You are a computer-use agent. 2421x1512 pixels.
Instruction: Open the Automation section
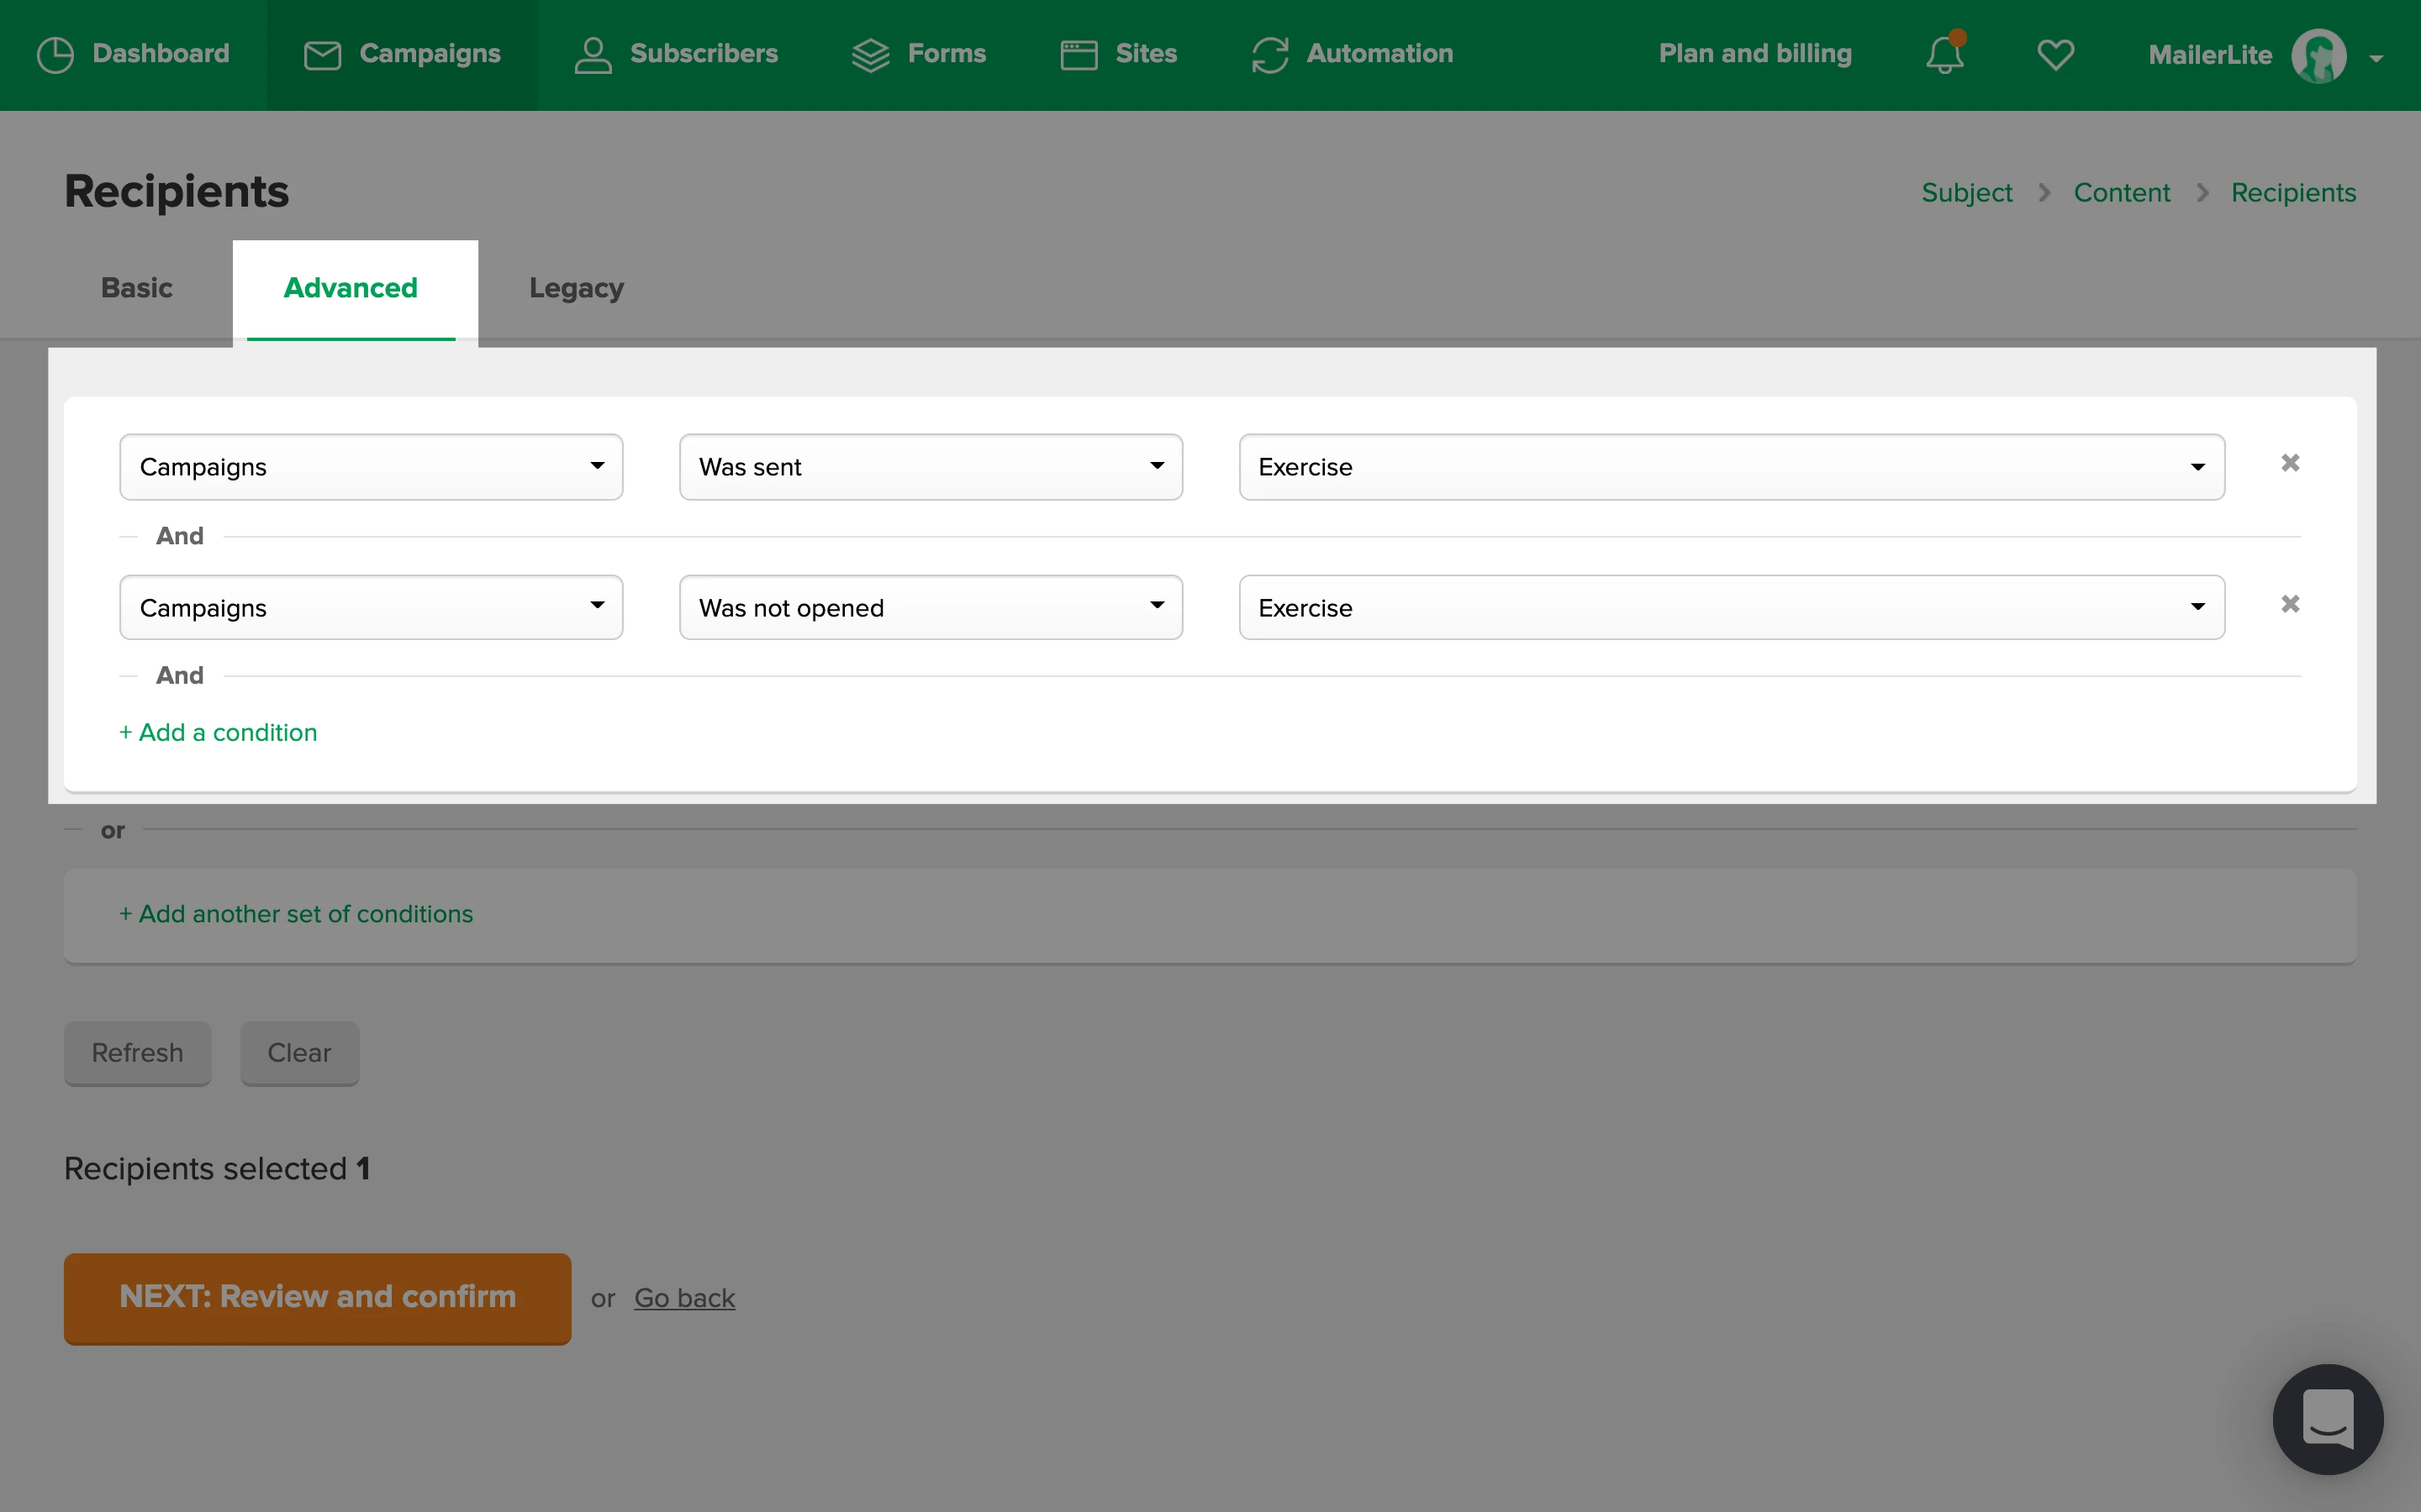[x=1353, y=54]
